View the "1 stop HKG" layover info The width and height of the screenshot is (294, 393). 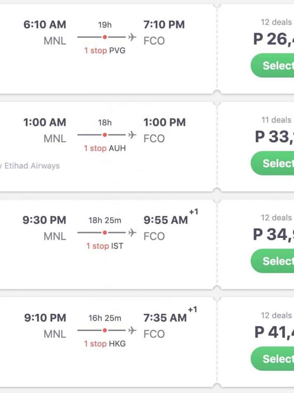[105, 344]
